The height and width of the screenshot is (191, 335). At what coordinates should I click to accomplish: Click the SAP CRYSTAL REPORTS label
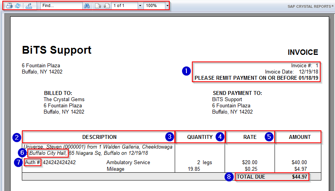point(310,6)
